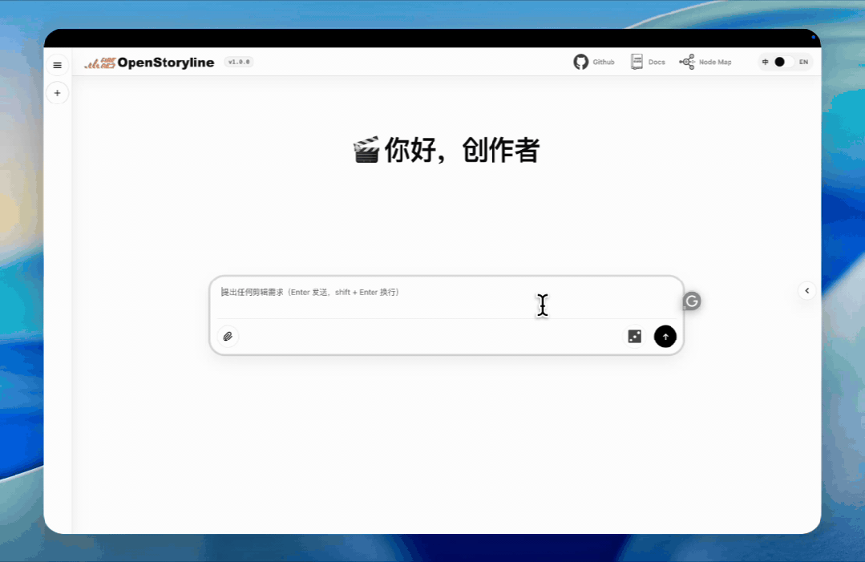Screen dimensions: 865x562
Task: Click the plus icon to start new project
Action: point(57,93)
